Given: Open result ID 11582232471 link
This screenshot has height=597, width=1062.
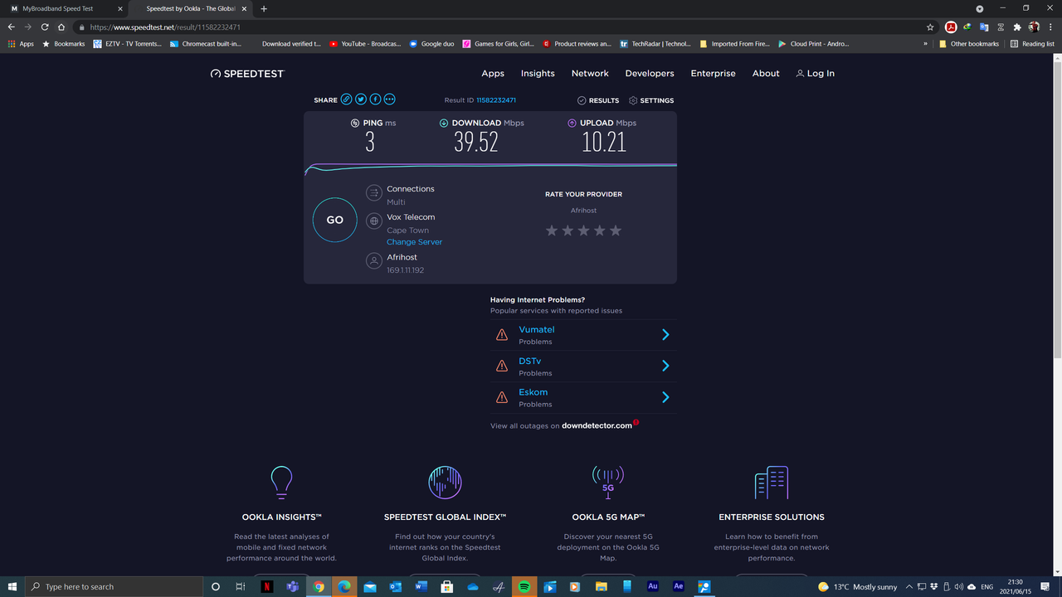Looking at the screenshot, I should pyautogui.click(x=496, y=100).
